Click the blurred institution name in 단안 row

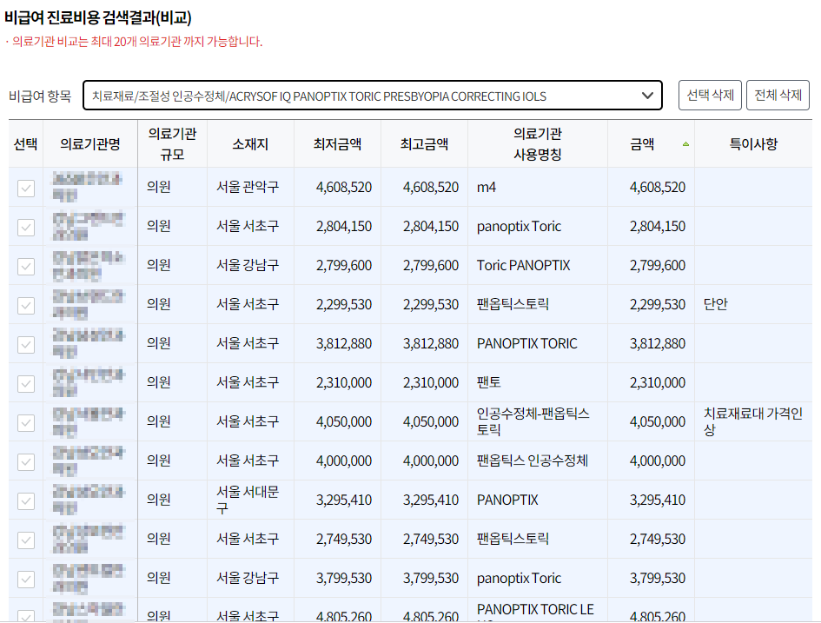[88, 303]
